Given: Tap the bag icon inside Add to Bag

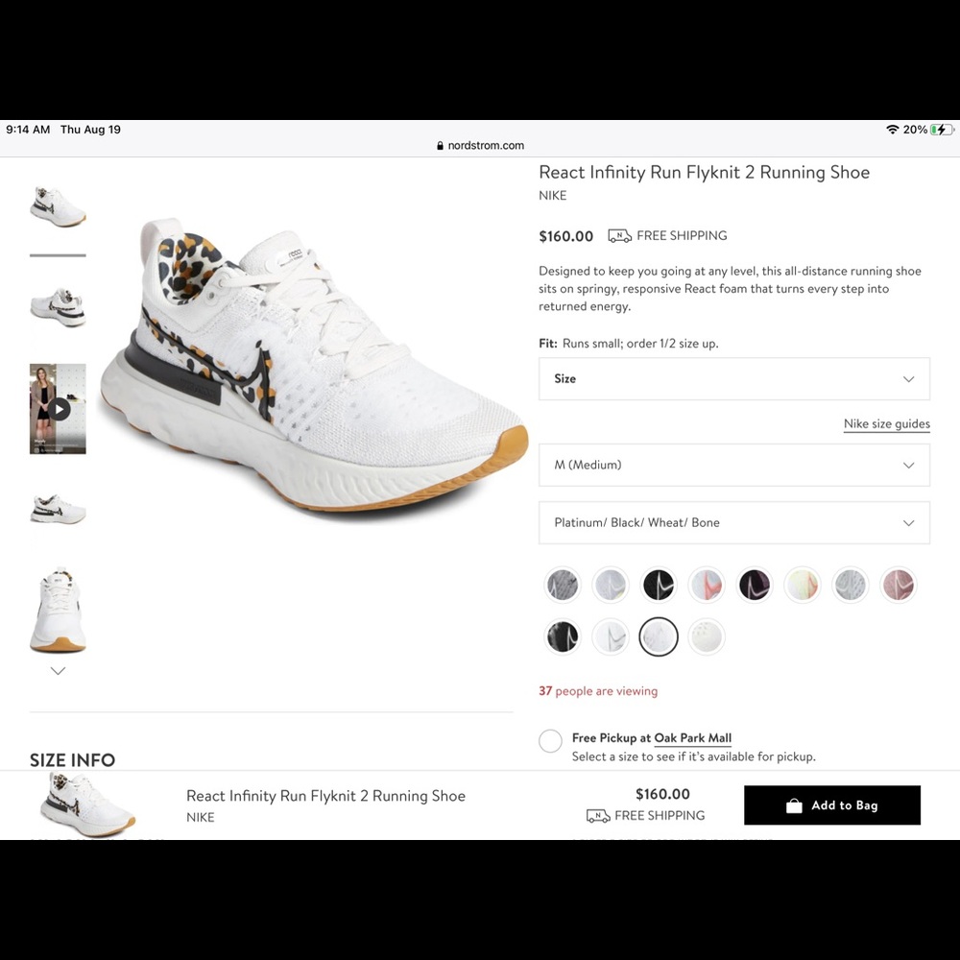Looking at the screenshot, I should coord(792,804).
